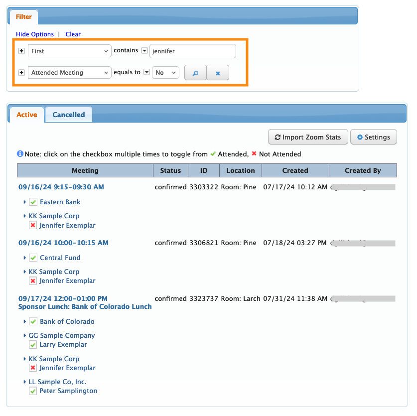Open the Settings button
Image resolution: width=417 pixels, height=416 pixels.
pyautogui.click(x=374, y=137)
